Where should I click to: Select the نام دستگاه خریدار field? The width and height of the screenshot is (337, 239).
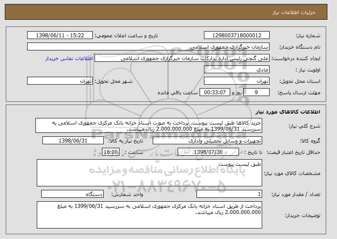coord(148,47)
